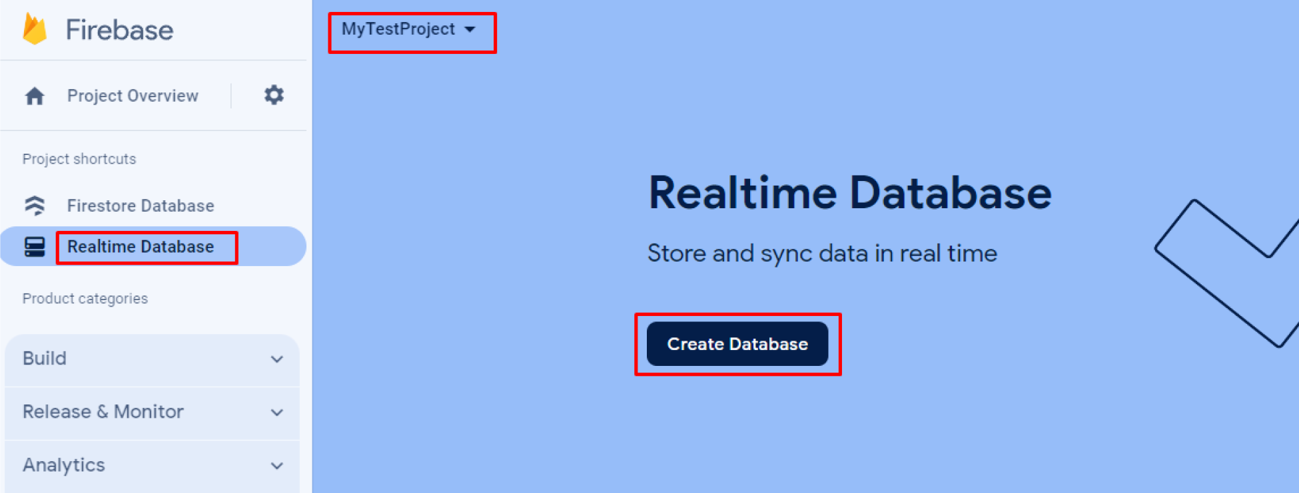This screenshot has width=1299, height=493.
Task: Click the arrow next to MyTestProject
Action: pos(470,30)
